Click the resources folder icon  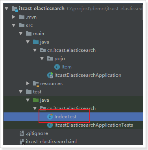[x=36, y=84]
